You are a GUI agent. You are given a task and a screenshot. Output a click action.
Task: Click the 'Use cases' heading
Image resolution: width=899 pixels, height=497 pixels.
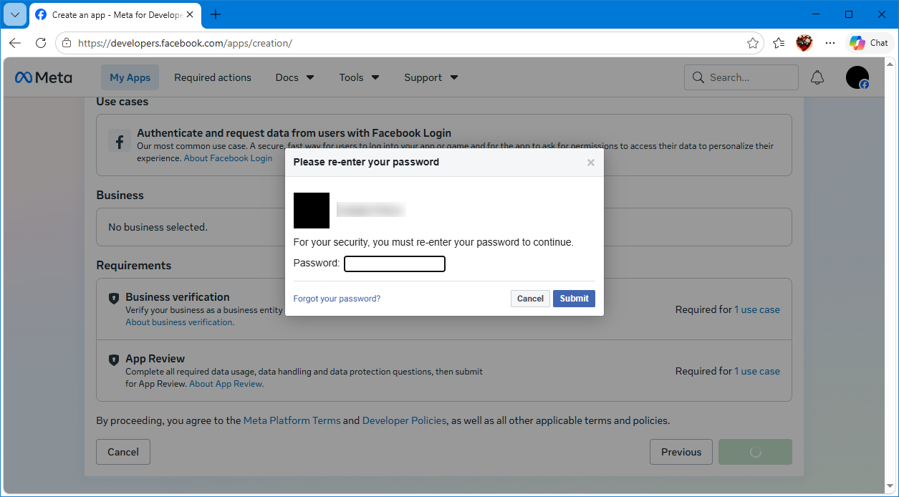coord(122,102)
